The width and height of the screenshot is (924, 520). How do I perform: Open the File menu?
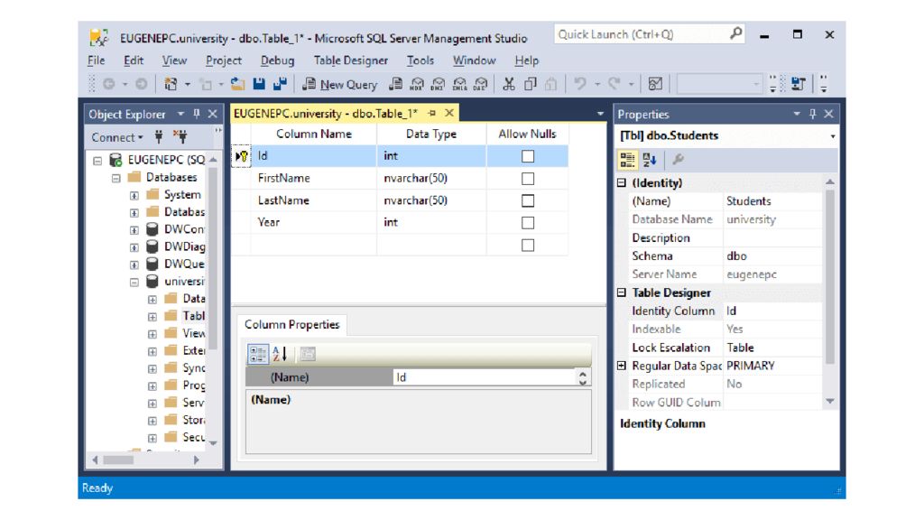click(x=96, y=60)
